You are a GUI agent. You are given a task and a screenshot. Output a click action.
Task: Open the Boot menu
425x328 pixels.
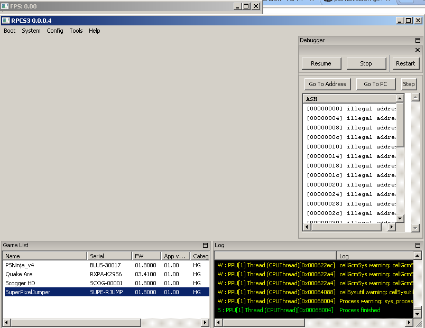point(10,31)
